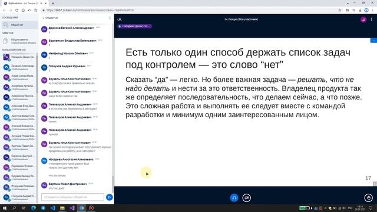Click the connection status indicator icon

[x=363, y=19]
